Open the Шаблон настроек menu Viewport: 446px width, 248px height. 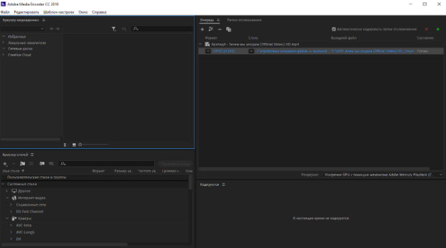pos(59,12)
